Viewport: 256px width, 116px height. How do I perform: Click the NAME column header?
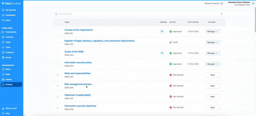67,22
